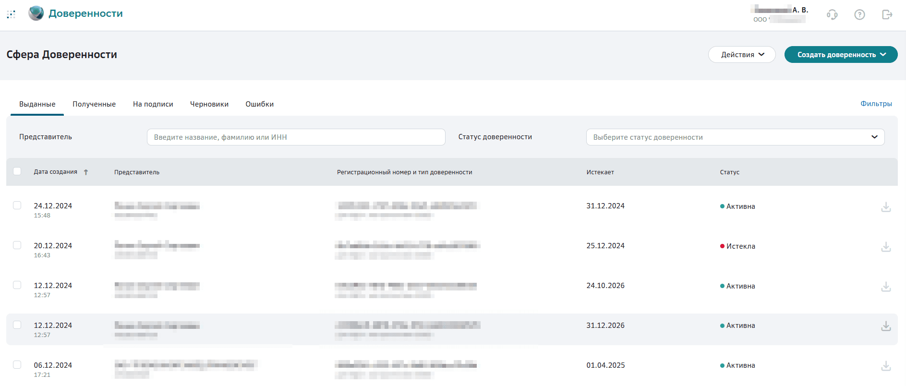Screen dimensions: 906x386
Task: Click the Доверенности header title link
Action: tap(85, 13)
